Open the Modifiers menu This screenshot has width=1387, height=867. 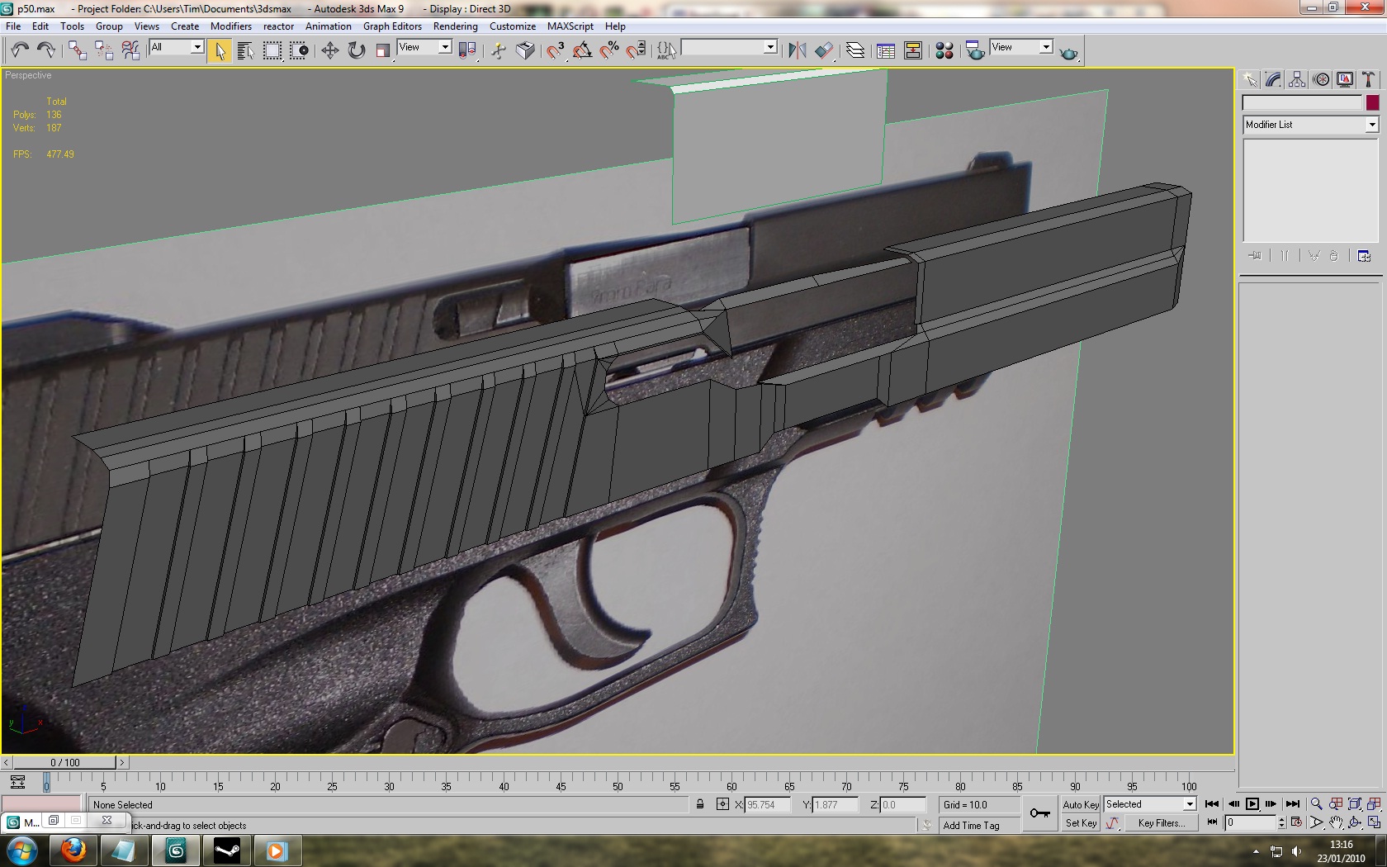(x=230, y=26)
